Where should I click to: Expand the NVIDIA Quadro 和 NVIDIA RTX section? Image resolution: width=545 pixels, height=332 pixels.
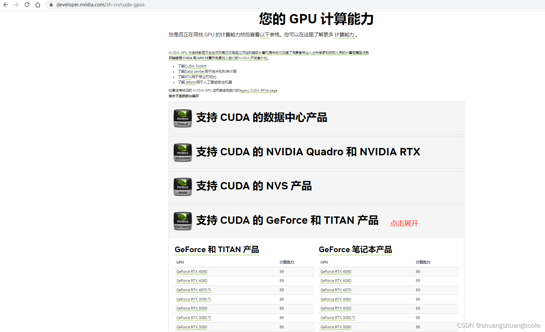tap(308, 152)
